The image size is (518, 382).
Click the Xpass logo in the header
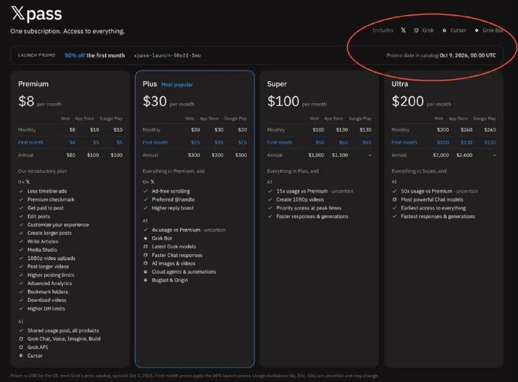tap(36, 14)
